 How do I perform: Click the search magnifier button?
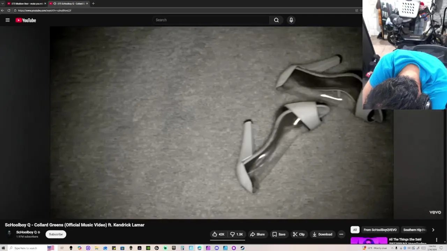click(276, 20)
